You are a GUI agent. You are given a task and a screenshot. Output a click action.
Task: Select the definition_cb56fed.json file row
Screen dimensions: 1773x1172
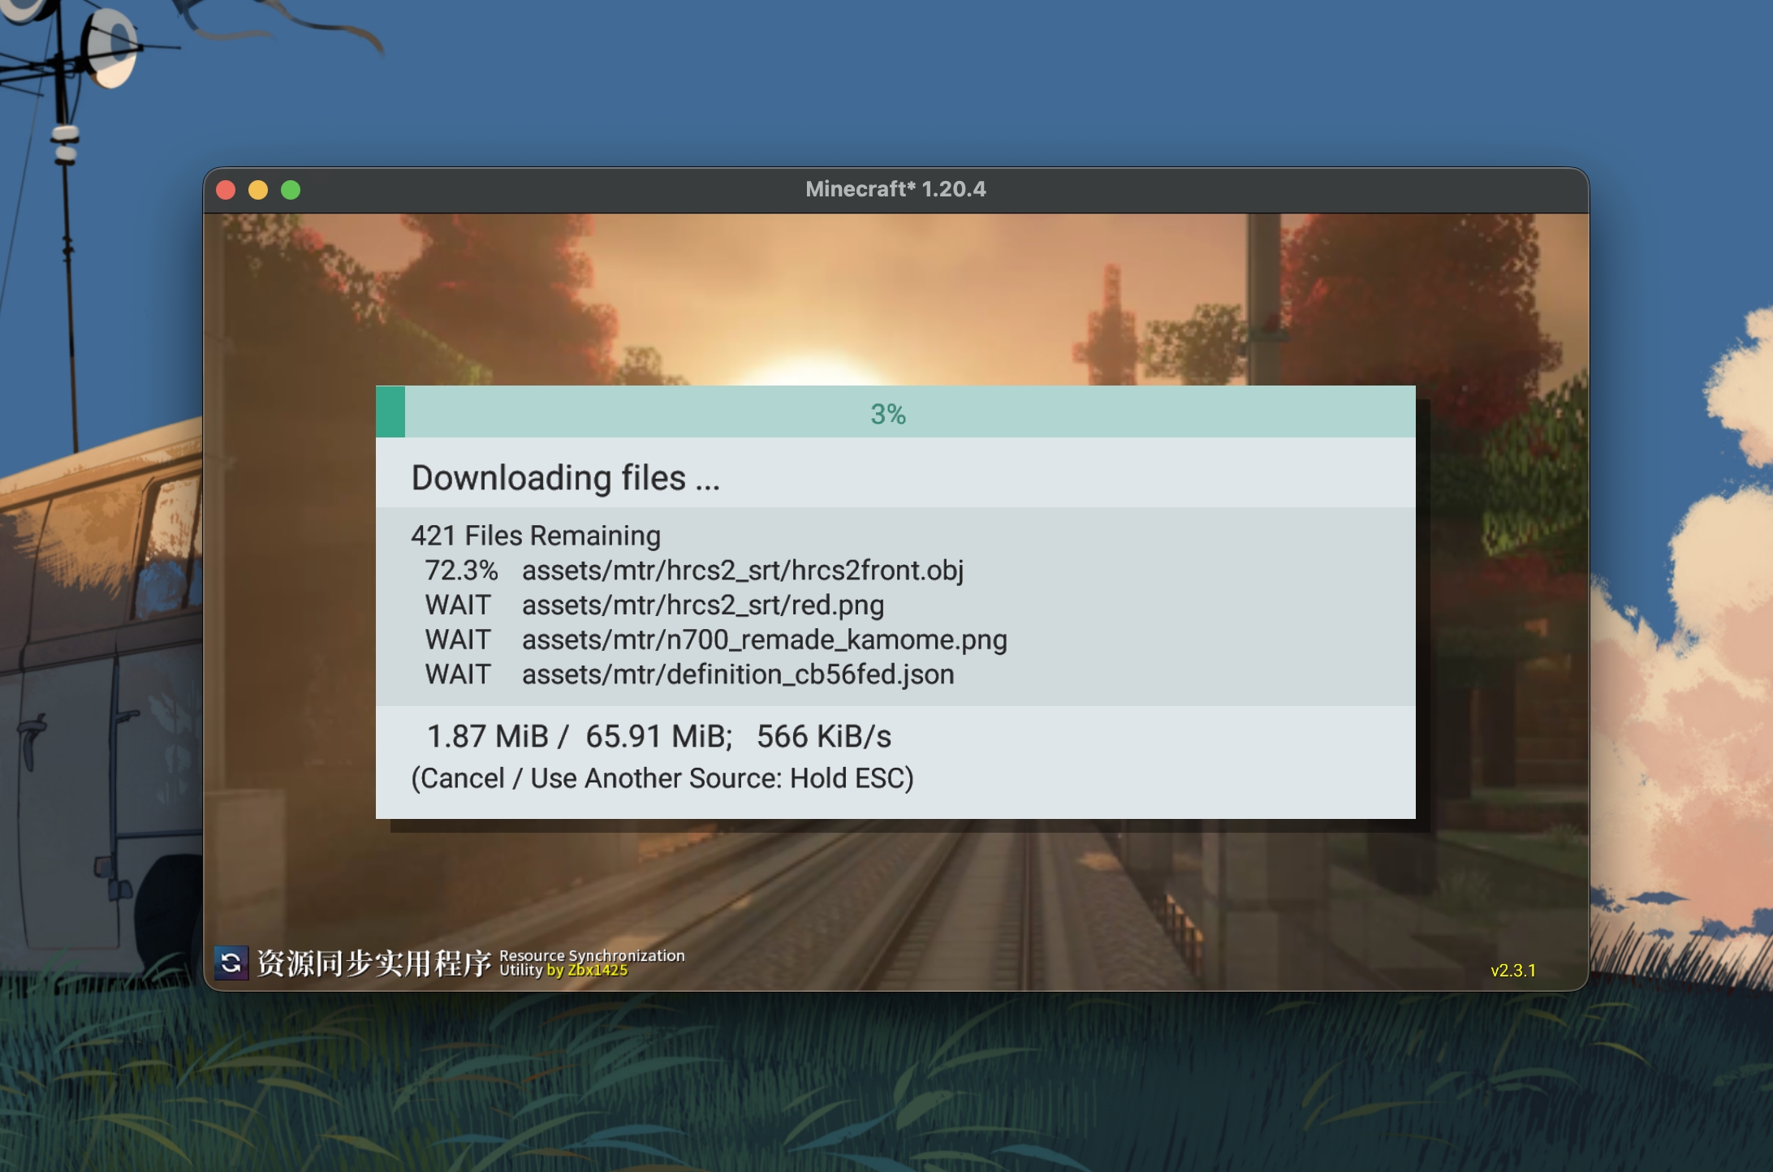pyautogui.click(x=737, y=674)
